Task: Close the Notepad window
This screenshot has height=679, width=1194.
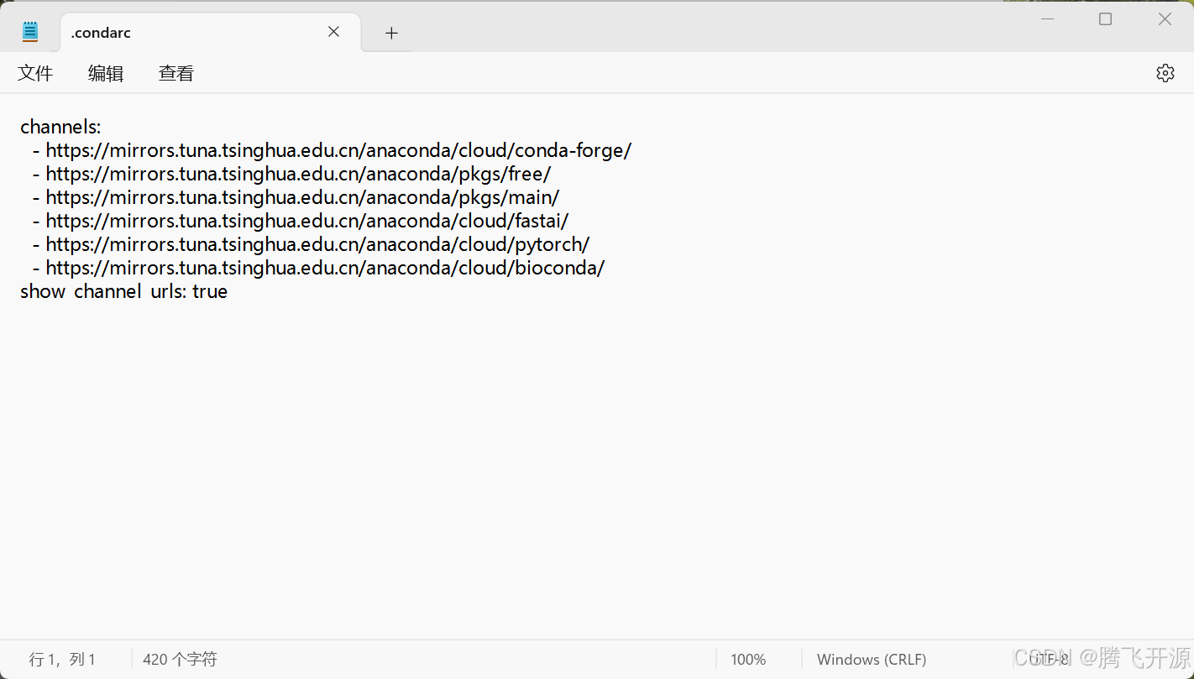Action: [1165, 19]
